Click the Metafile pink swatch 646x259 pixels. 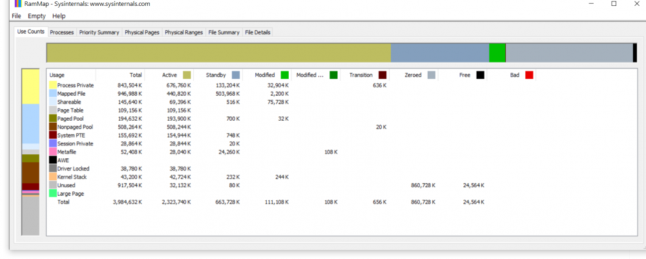click(x=53, y=152)
